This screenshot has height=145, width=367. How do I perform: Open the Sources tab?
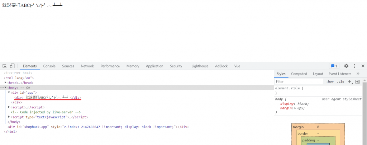pyautogui.click(x=68, y=66)
